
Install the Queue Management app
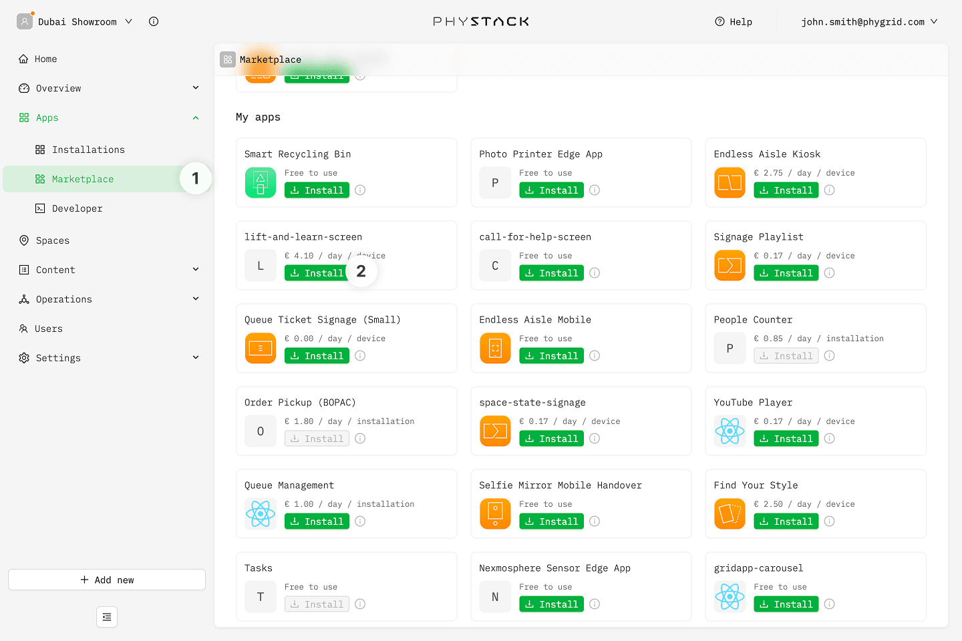click(x=317, y=521)
